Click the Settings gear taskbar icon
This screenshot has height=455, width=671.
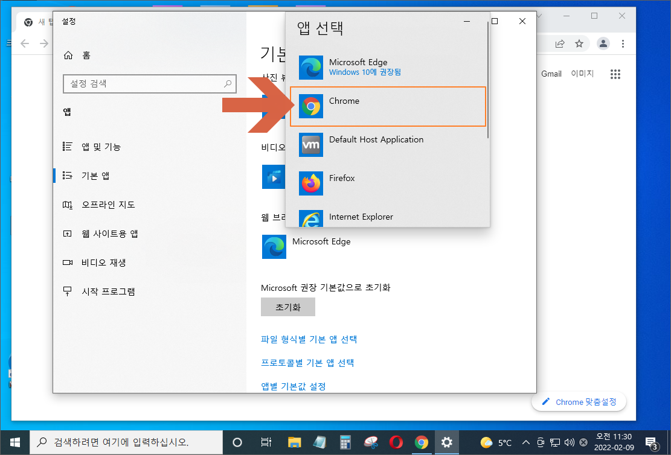pyautogui.click(x=447, y=442)
